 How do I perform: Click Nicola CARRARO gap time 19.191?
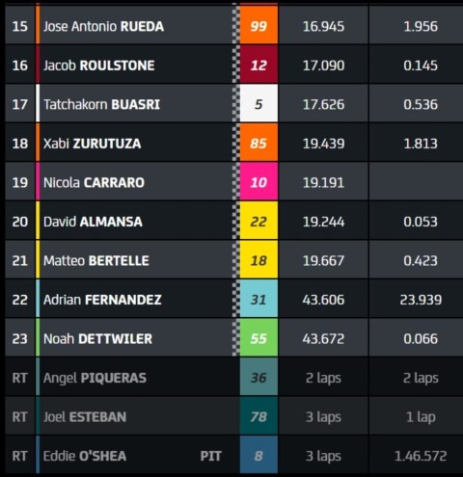[x=323, y=182]
